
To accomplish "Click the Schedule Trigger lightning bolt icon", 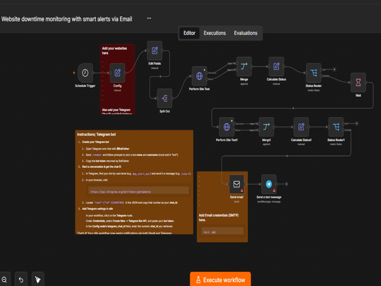I will 74,73.
